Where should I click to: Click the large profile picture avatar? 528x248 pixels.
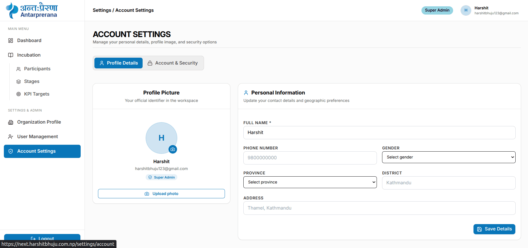161,138
